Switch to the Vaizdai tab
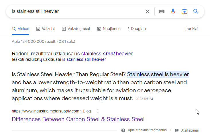The width and height of the screenshot is (210, 137). [45, 29]
